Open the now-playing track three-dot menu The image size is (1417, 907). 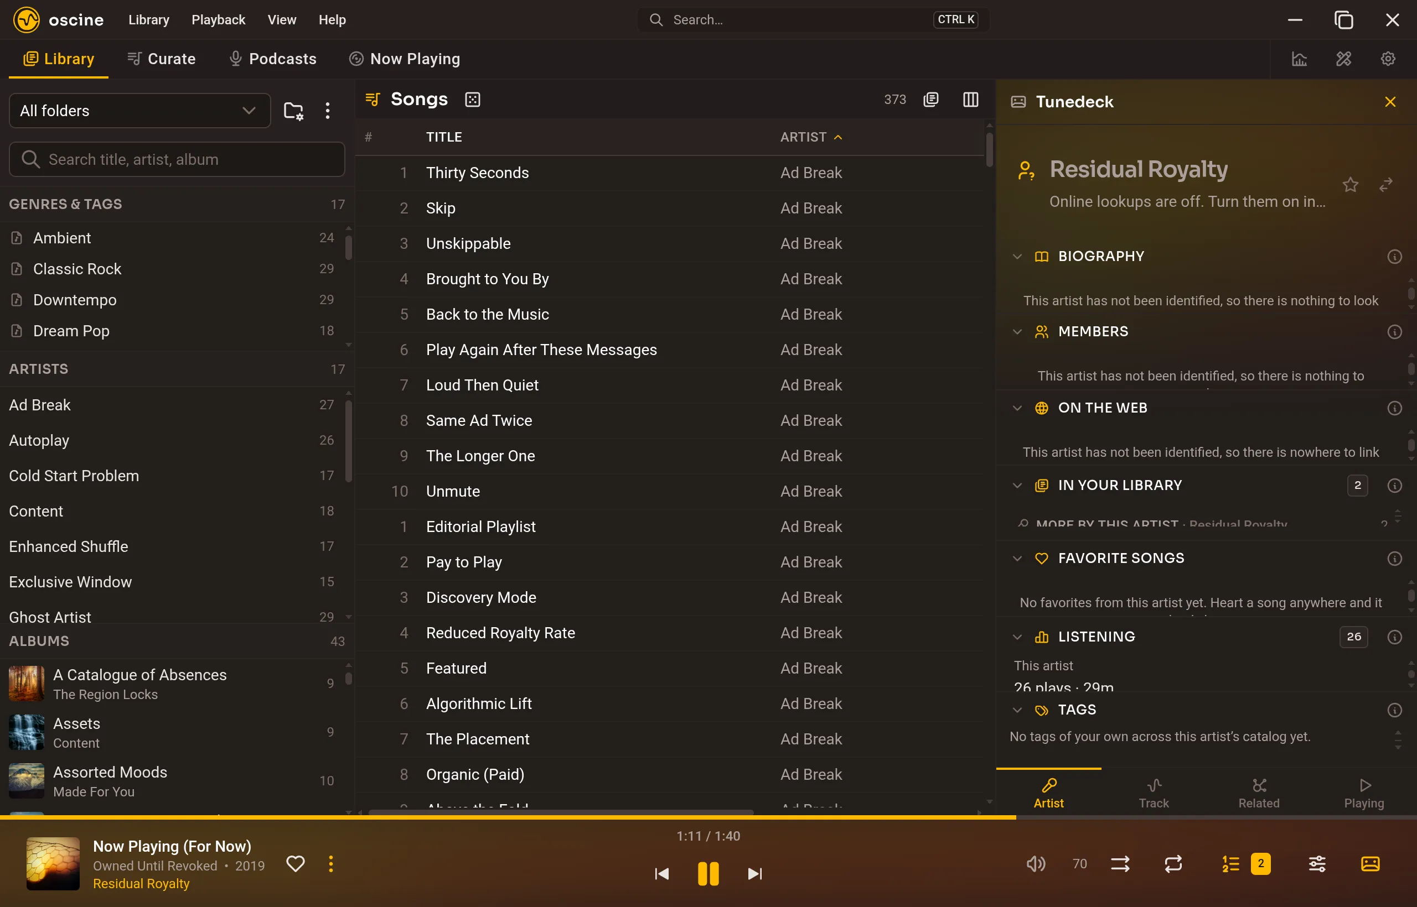click(330, 864)
